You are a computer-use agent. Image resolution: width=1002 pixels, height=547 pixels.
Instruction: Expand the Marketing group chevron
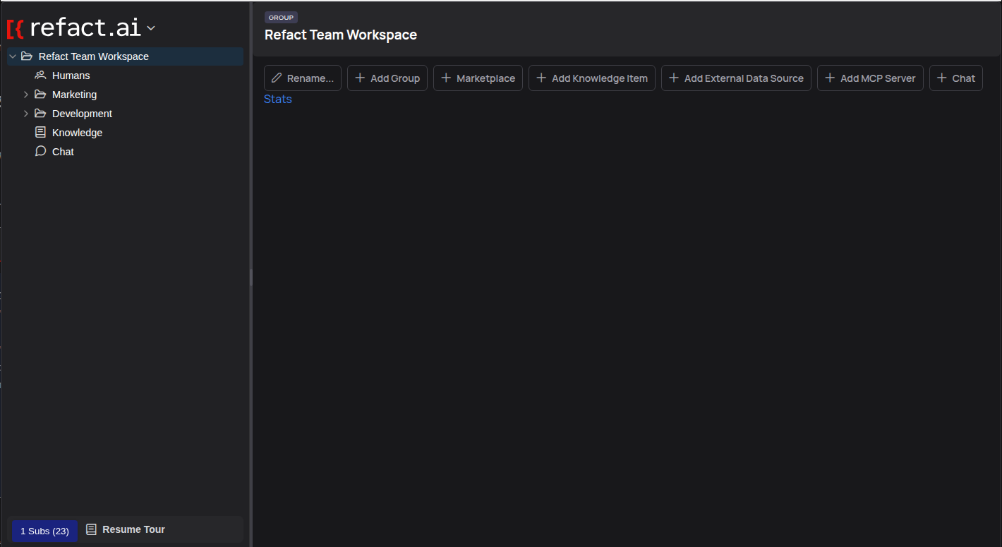tap(26, 95)
